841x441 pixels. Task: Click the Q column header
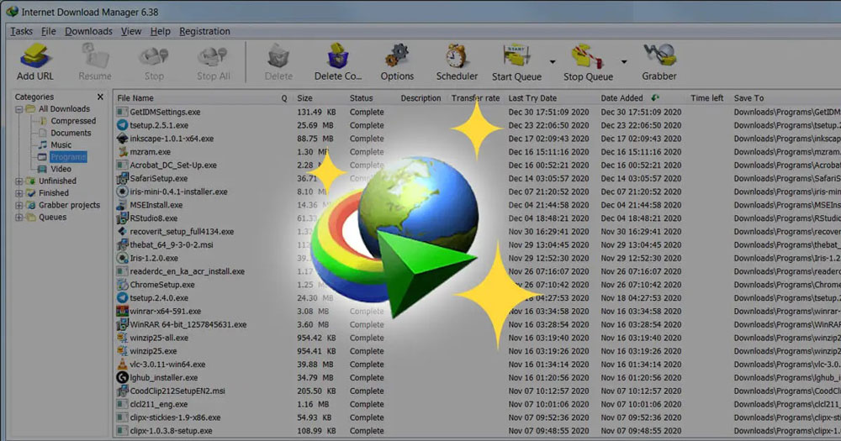pos(284,98)
